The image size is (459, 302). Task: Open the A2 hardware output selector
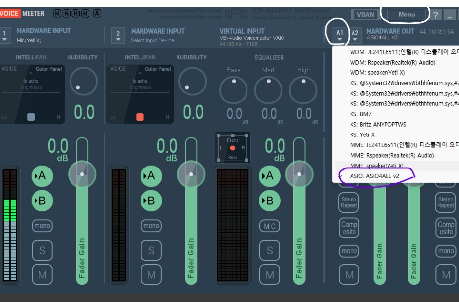point(355,35)
